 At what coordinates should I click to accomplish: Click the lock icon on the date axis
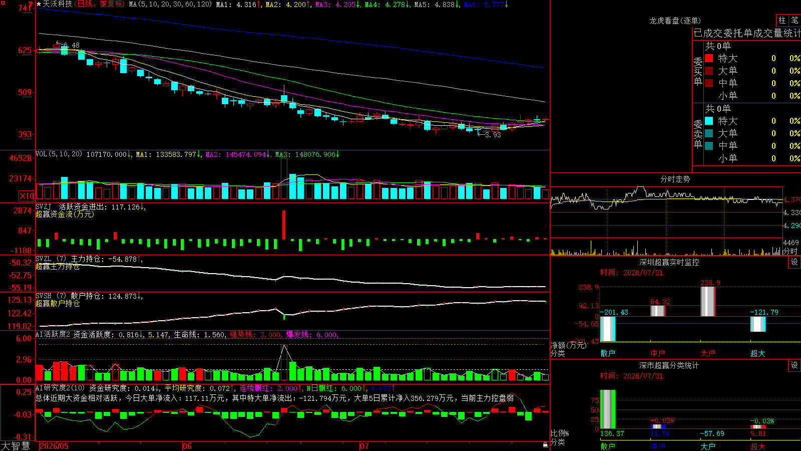pyautogui.click(x=545, y=445)
